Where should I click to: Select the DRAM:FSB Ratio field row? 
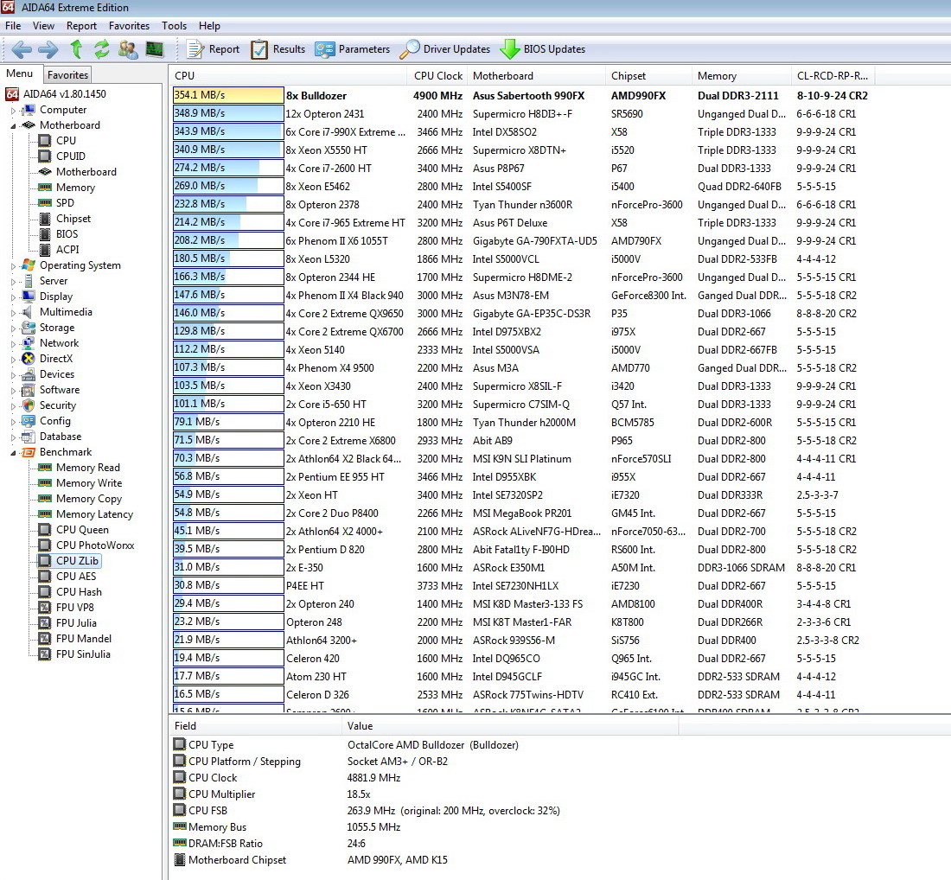tap(424, 843)
